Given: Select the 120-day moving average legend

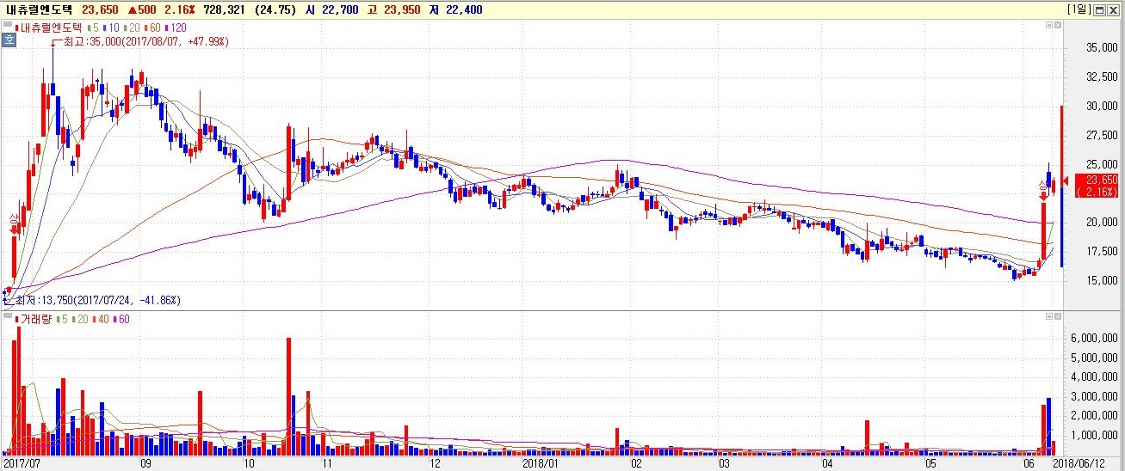Looking at the screenshot, I should 177,28.
